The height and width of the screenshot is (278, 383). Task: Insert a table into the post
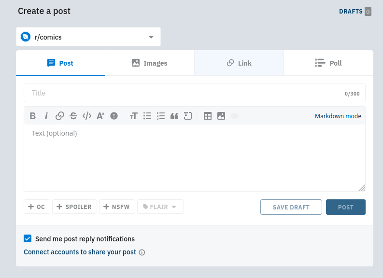tap(208, 116)
